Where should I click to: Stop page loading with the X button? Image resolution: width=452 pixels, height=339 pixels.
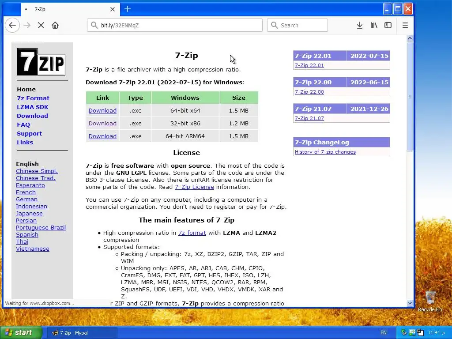tap(41, 25)
